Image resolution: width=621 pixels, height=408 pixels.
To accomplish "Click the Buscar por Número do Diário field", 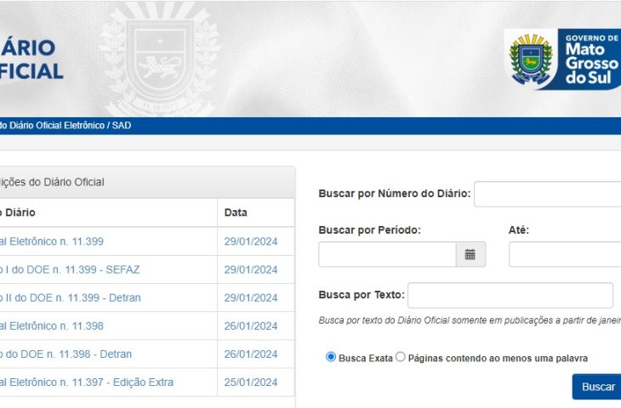I will [x=547, y=194].
